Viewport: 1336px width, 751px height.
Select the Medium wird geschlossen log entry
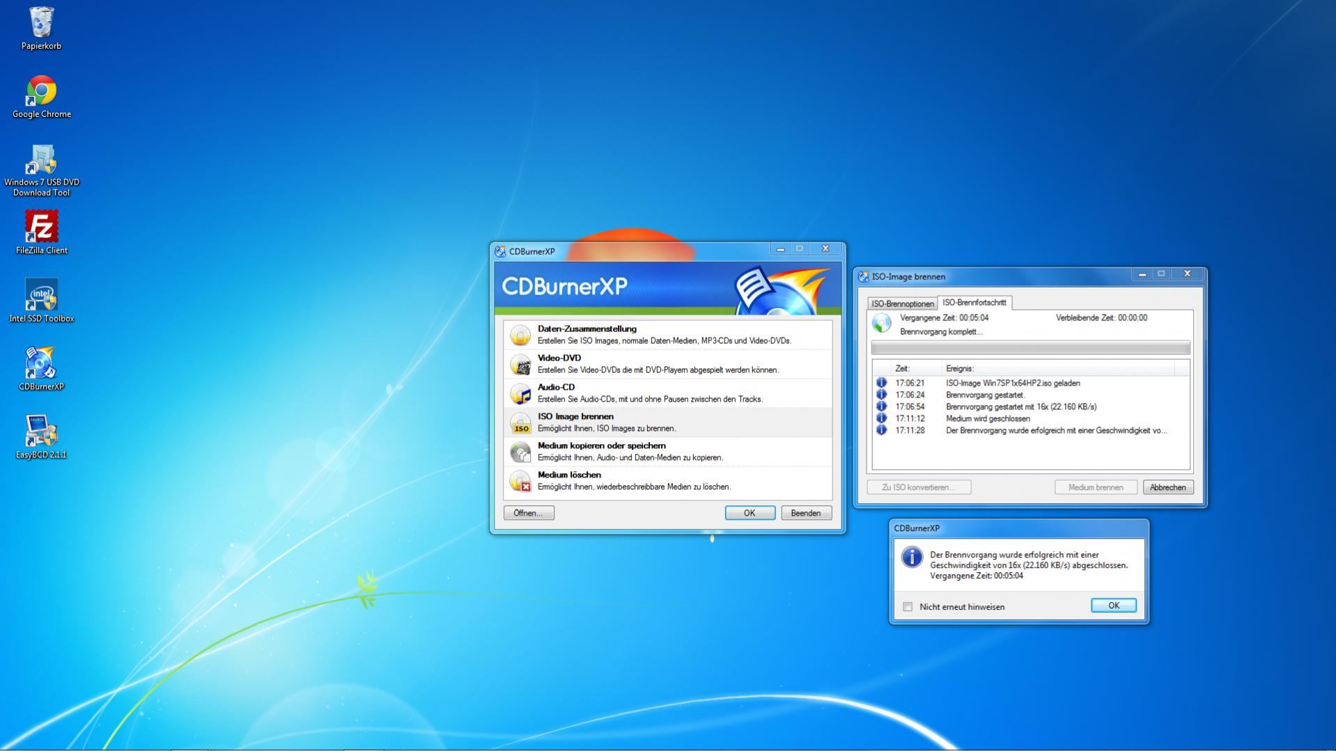pyautogui.click(x=1031, y=418)
